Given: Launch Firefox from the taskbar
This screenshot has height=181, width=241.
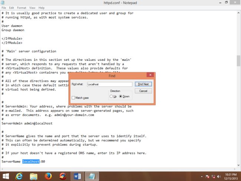Looking at the screenshot, I should coord(48,176).
